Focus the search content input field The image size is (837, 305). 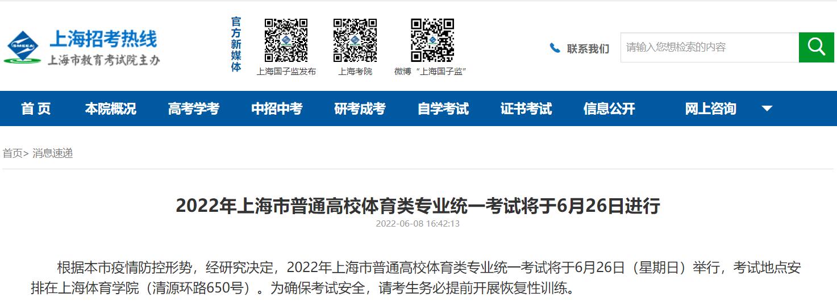[x=710, y=47]
